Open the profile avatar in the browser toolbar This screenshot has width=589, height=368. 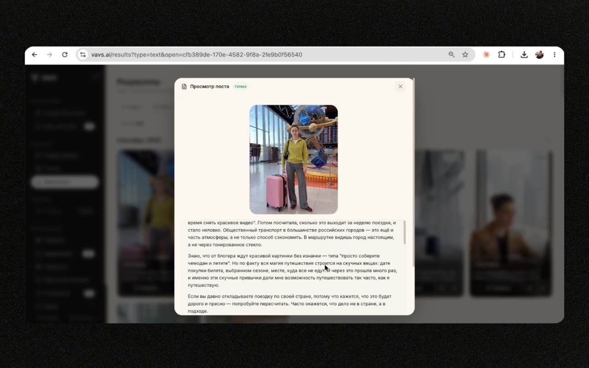click(539, 55)
